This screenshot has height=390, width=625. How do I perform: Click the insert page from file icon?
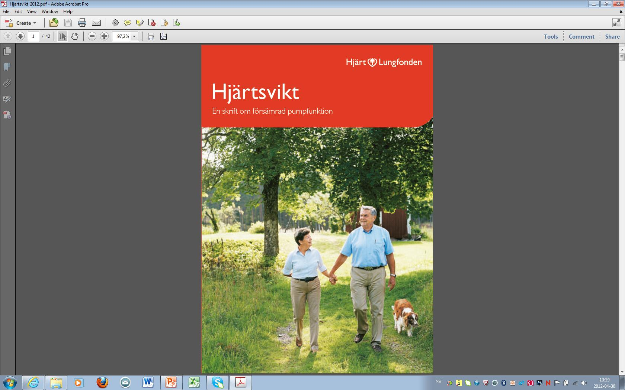(x=176, y=23)
